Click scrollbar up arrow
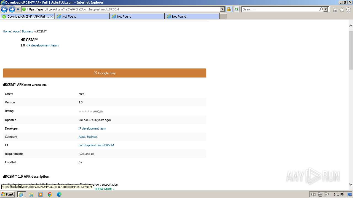 [351, 26]
